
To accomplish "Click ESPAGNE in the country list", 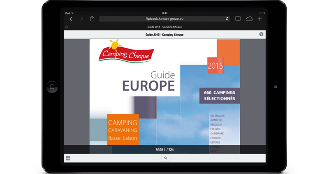I will pyautogui.click(x=215, y=138).
